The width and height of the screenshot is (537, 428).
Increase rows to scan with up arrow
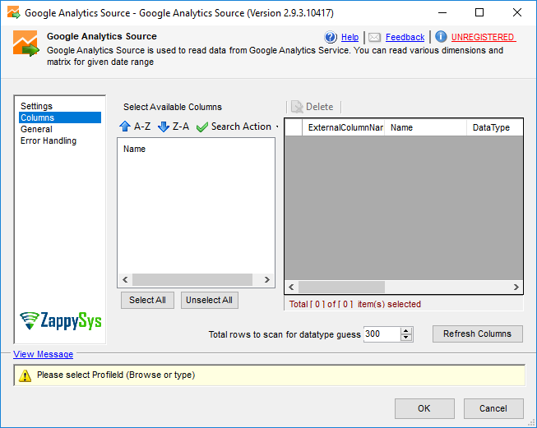(405, 331)
